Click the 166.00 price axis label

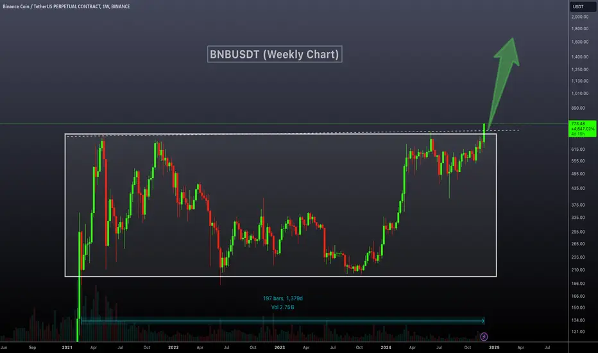578,296
